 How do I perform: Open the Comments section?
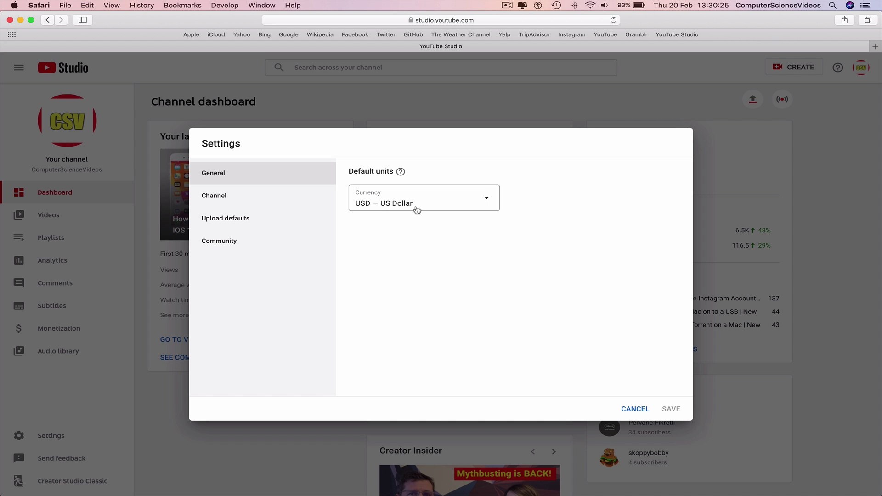coord(19,283)
